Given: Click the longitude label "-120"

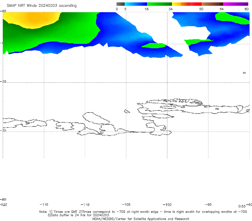Looking at the screenshot, I should (x=3, y=204).
